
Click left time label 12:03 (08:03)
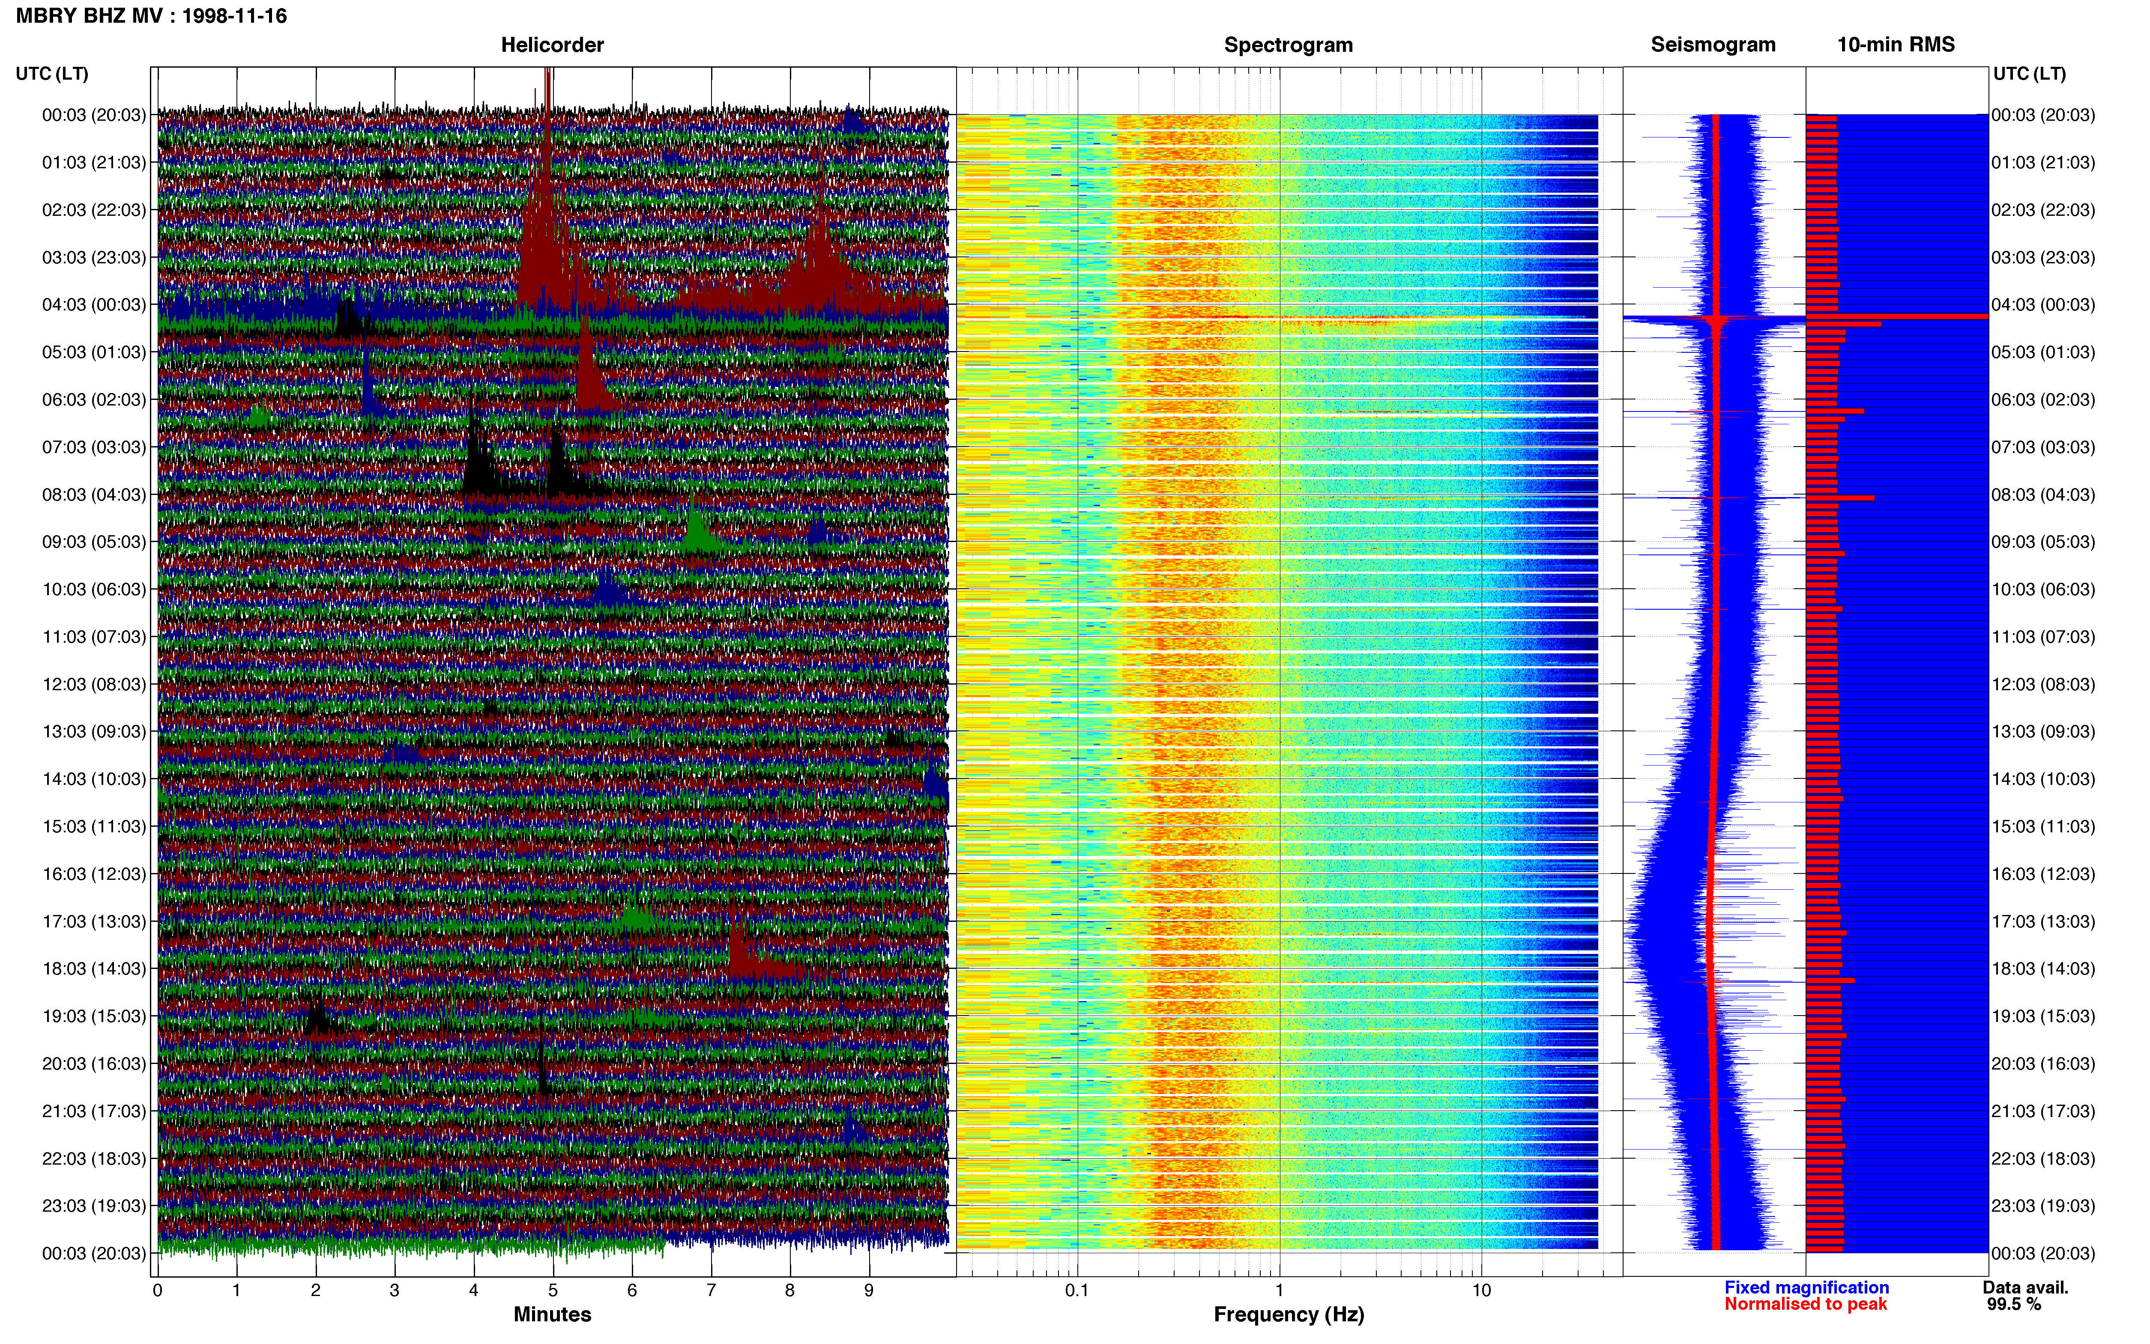click(x=94, y=685)
